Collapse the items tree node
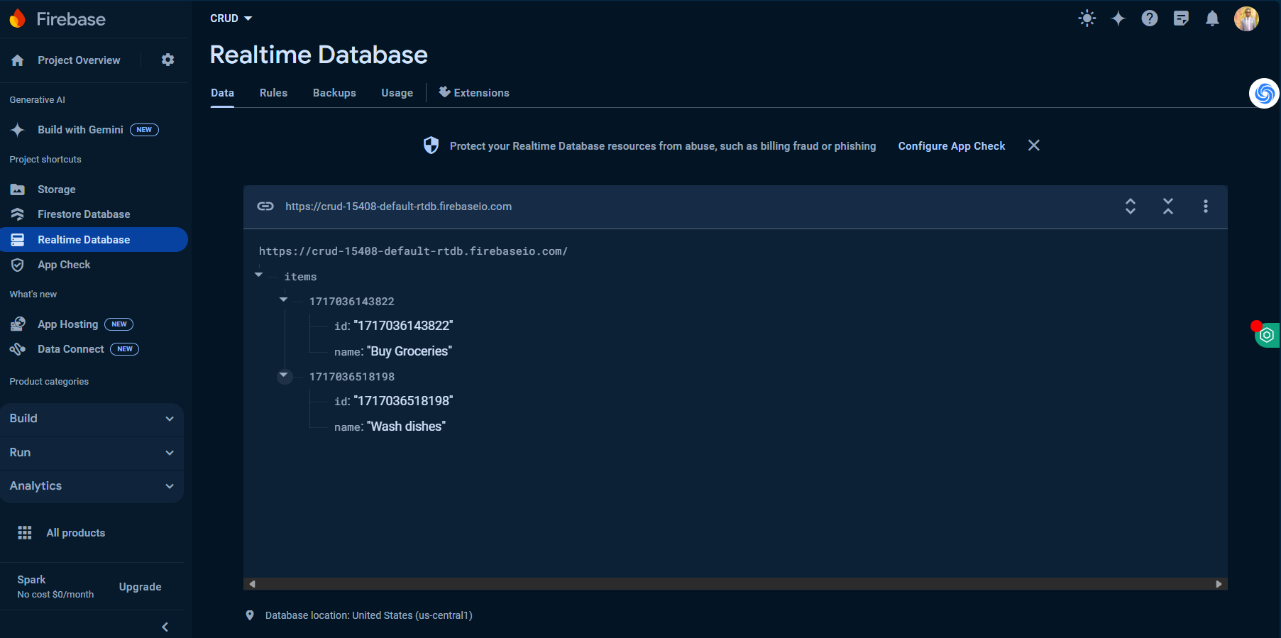1281x638 pixels. 259,275
